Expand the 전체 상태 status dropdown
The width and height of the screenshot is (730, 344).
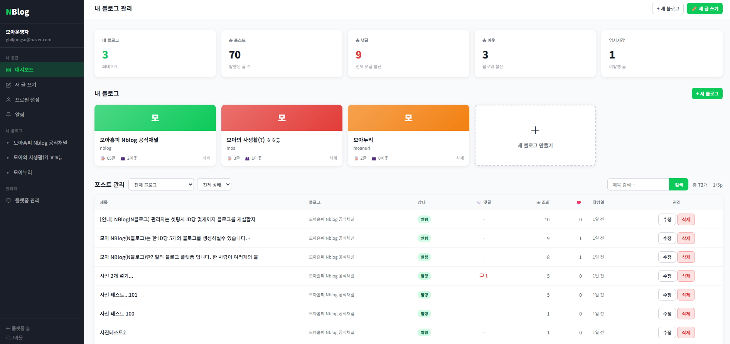(214, 185)
